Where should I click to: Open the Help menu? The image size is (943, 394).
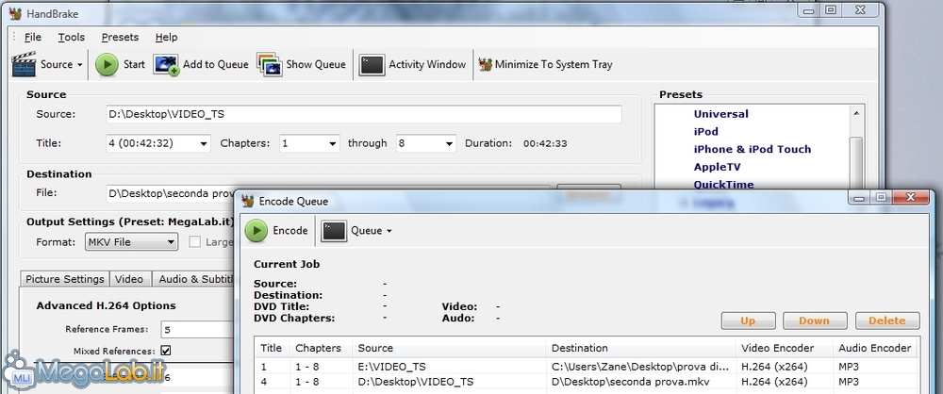166,38
